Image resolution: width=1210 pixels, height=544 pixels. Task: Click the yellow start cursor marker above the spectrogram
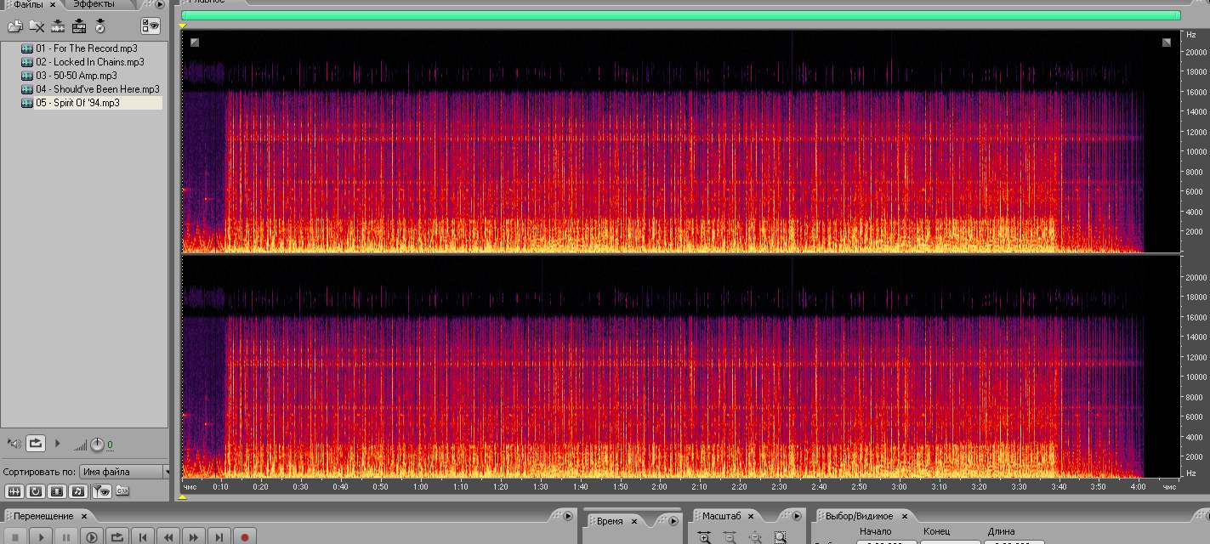[x=183, y=26]
